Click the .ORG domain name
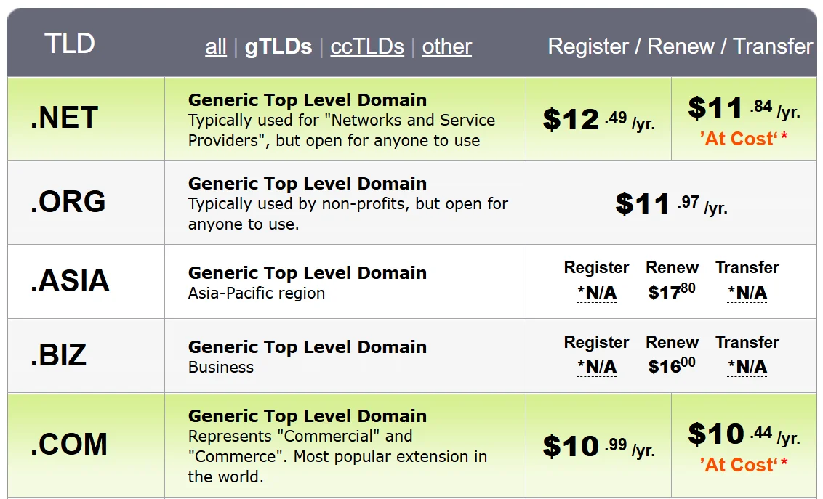This screenshot has width=823, height=499. 68,202
